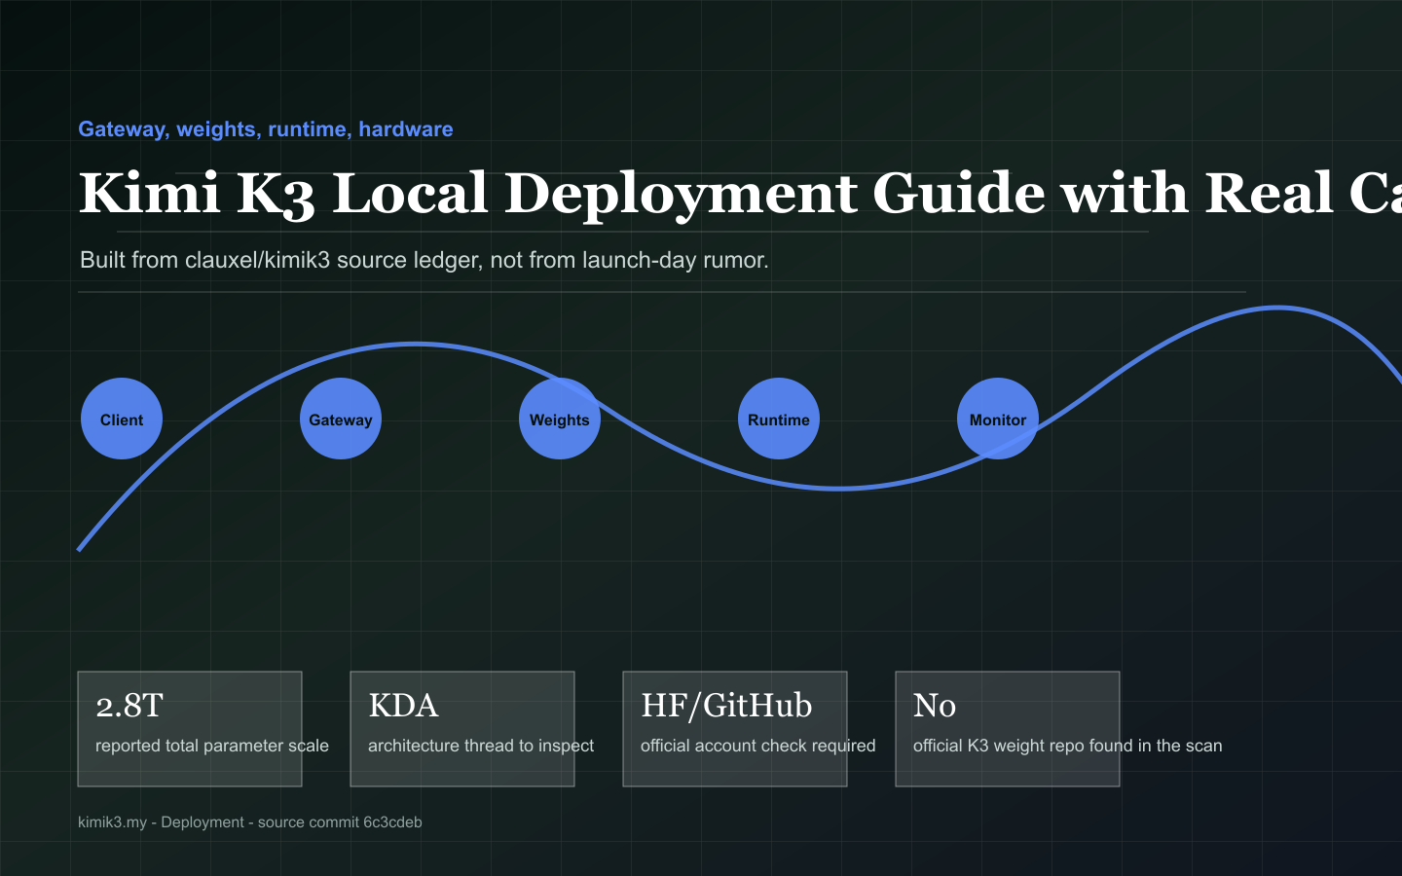Select the Runtime node circle
This screenshot has height=876, width=1402.
pos(779,419)
